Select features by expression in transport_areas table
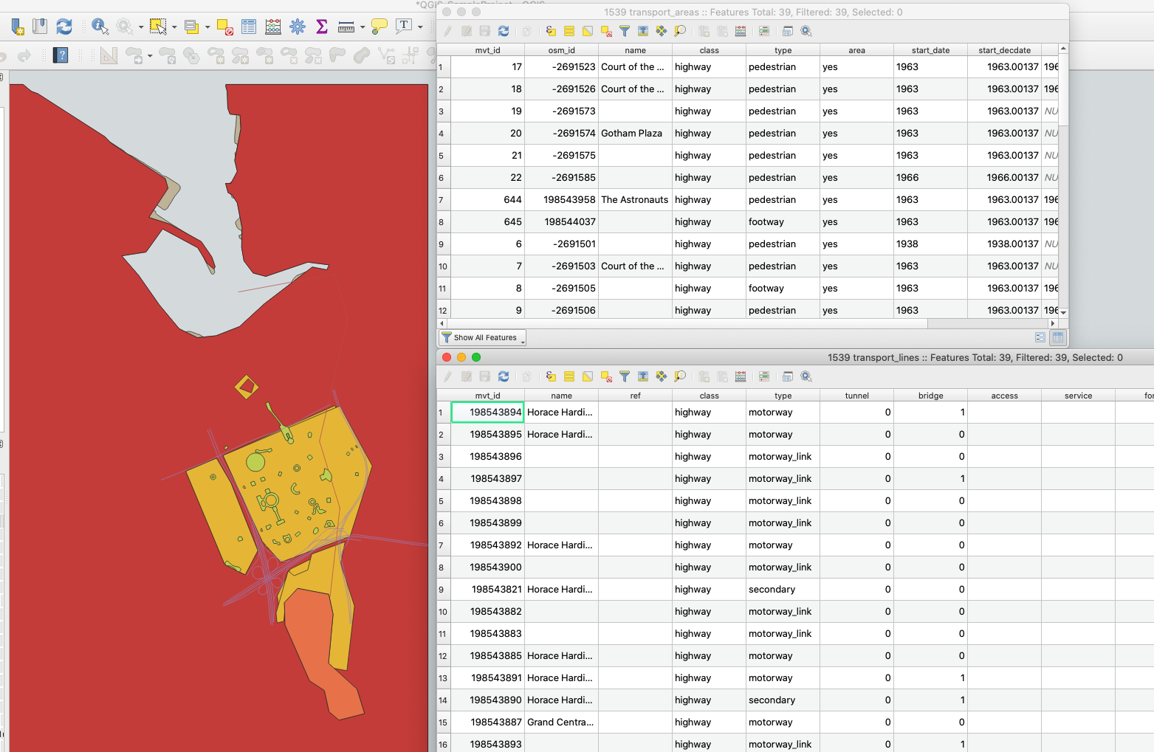 (551, 31)
